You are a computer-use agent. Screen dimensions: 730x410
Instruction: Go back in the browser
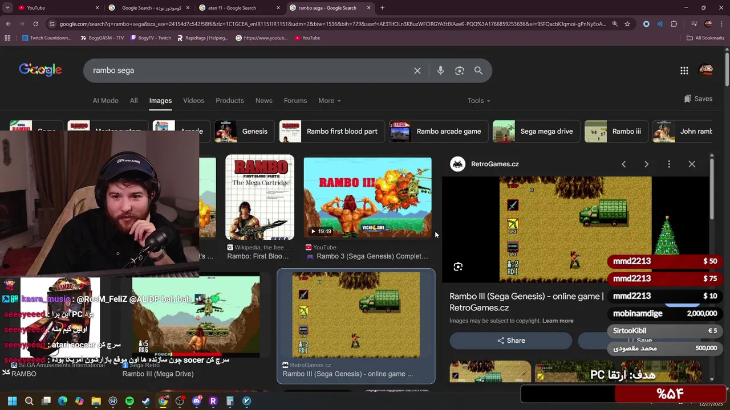pyautogui.click(x=8, y=24)
